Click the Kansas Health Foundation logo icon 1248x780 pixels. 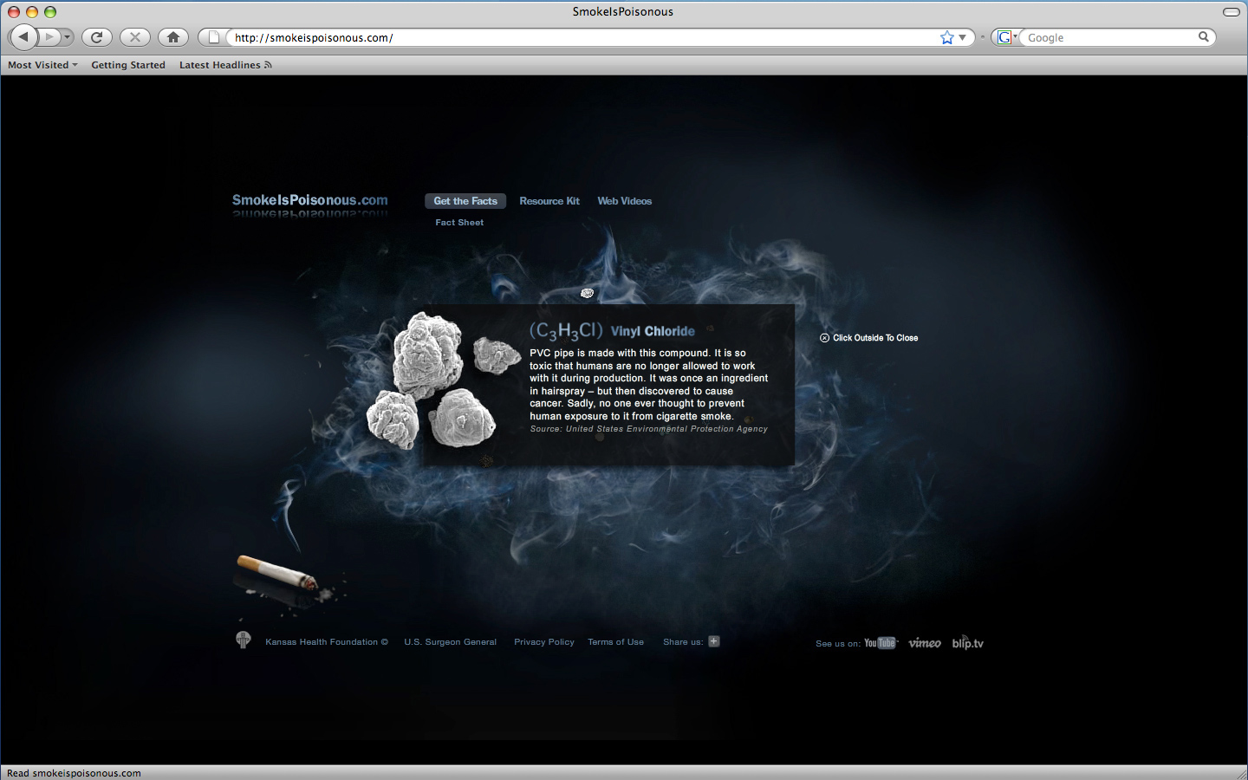point(244,640)
